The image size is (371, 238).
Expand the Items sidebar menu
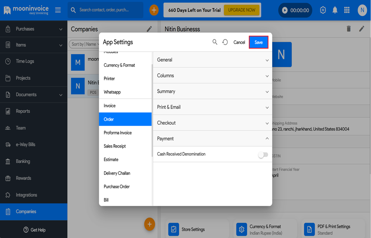click(x=34, y=45)
